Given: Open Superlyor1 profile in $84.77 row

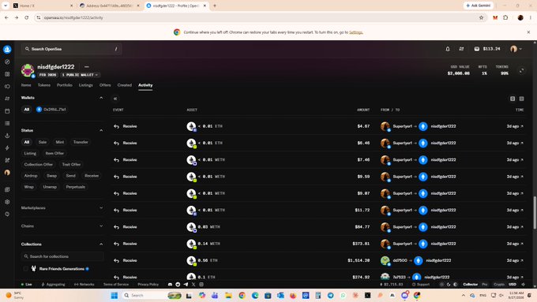Looking at the screenshot, I should (402, 227).
